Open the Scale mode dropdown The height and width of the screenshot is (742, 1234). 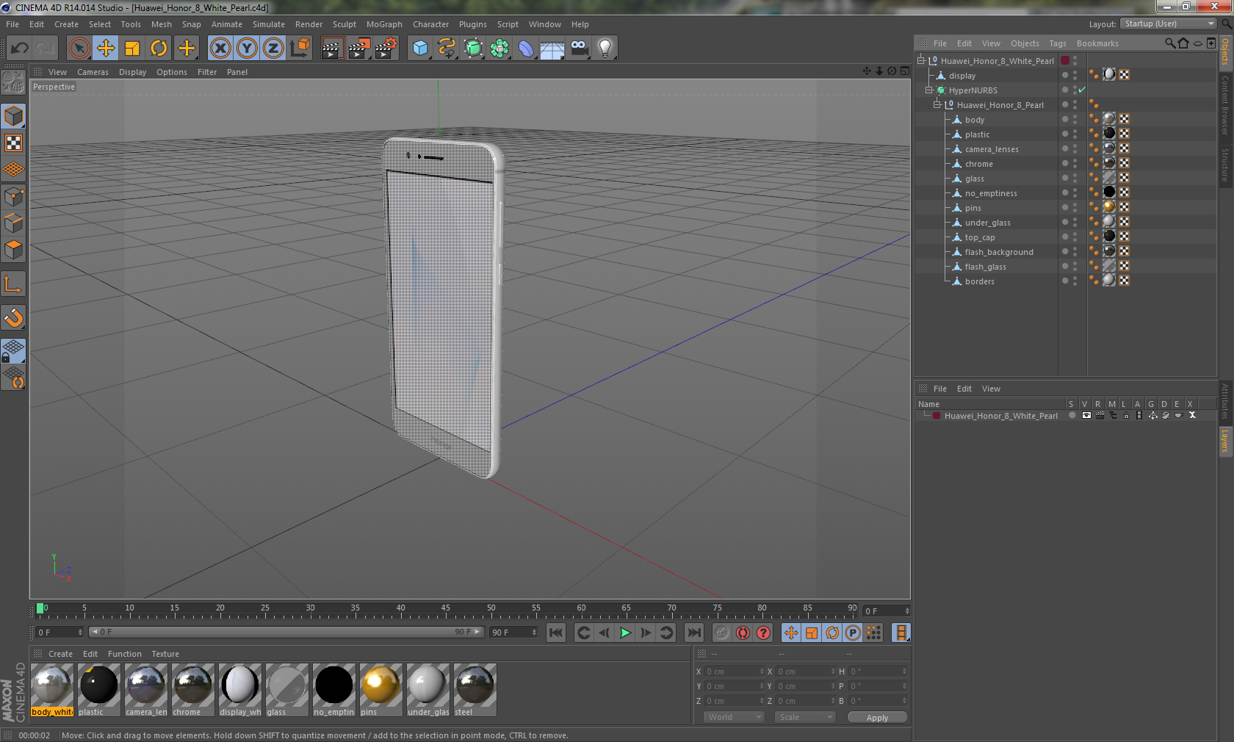pos(805,718)
